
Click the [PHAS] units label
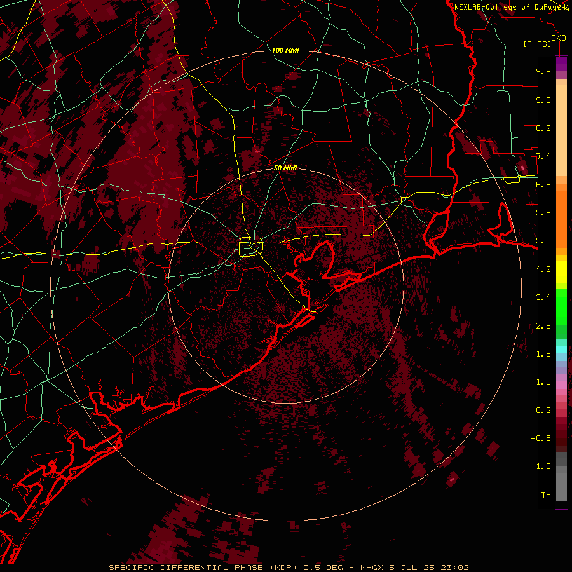(x=537, y=44)
